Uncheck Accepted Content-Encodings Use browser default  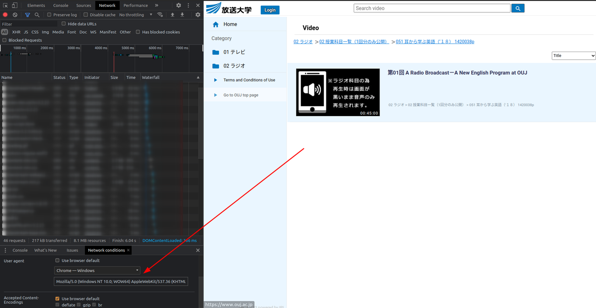(58, 299)
